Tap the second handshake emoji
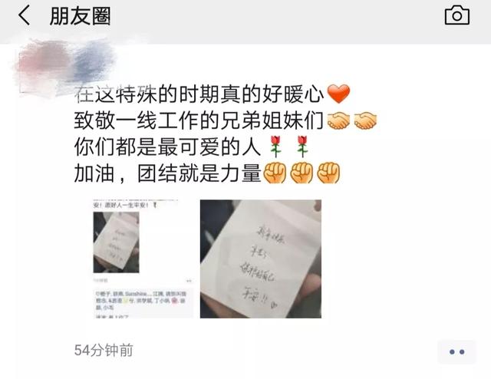 coord(365,120)
